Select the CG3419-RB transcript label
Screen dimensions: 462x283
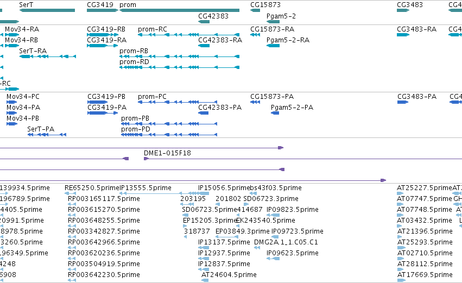pyautogui.click(x=106, y=29)
